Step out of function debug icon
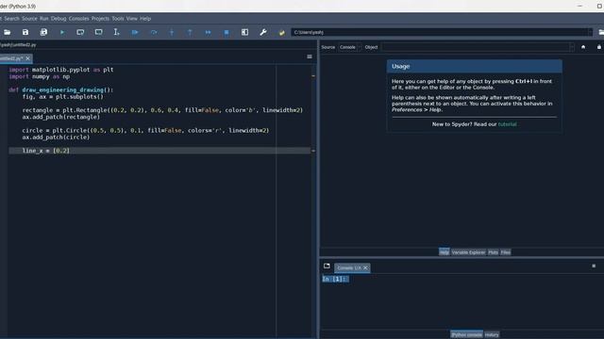 pyautogui.click(x=190, y=32)
